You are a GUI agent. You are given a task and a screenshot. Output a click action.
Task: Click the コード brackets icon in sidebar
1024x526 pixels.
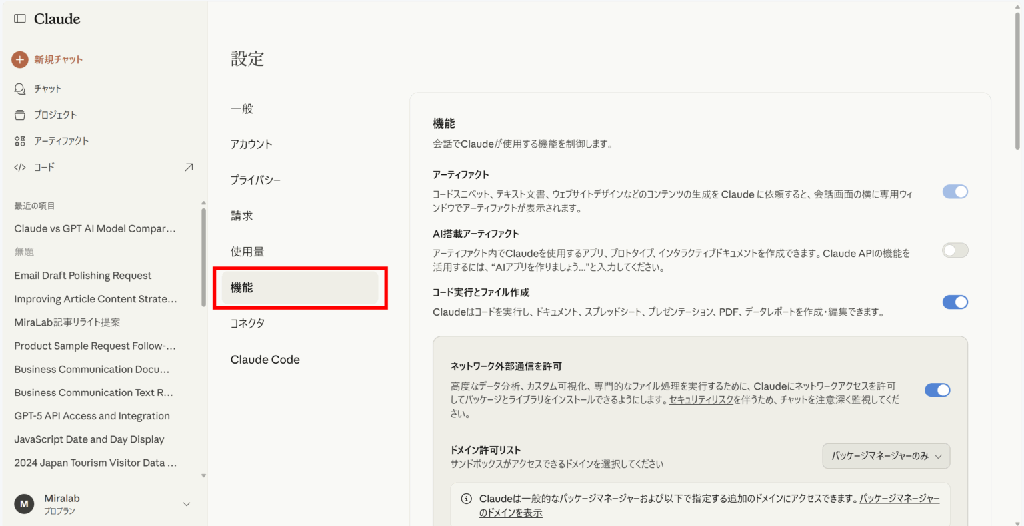tap(20, 168)
